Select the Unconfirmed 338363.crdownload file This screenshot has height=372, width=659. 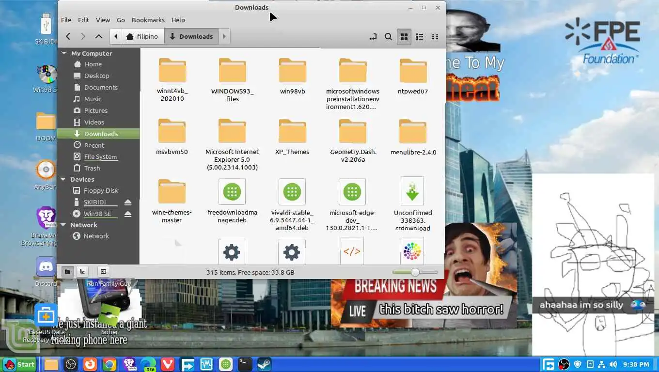[413, 204]
